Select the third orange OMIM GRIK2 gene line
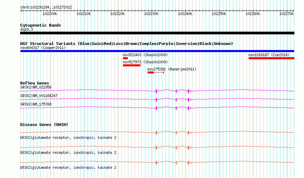Viewport: 304px width, 178px height. coord(157,163)
